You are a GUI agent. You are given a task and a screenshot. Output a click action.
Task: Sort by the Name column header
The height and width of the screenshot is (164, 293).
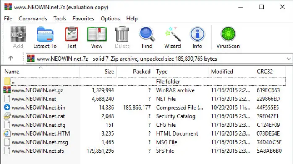[41, 72]
